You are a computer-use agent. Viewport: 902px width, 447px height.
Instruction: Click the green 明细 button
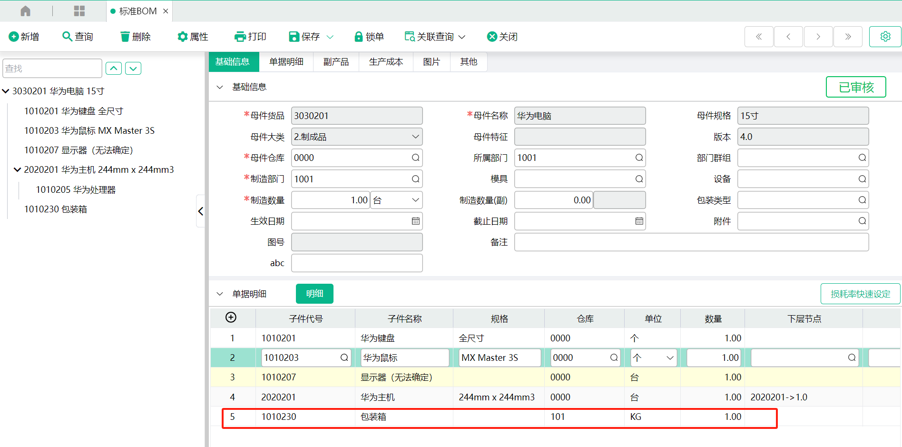(x=314, y=294)
